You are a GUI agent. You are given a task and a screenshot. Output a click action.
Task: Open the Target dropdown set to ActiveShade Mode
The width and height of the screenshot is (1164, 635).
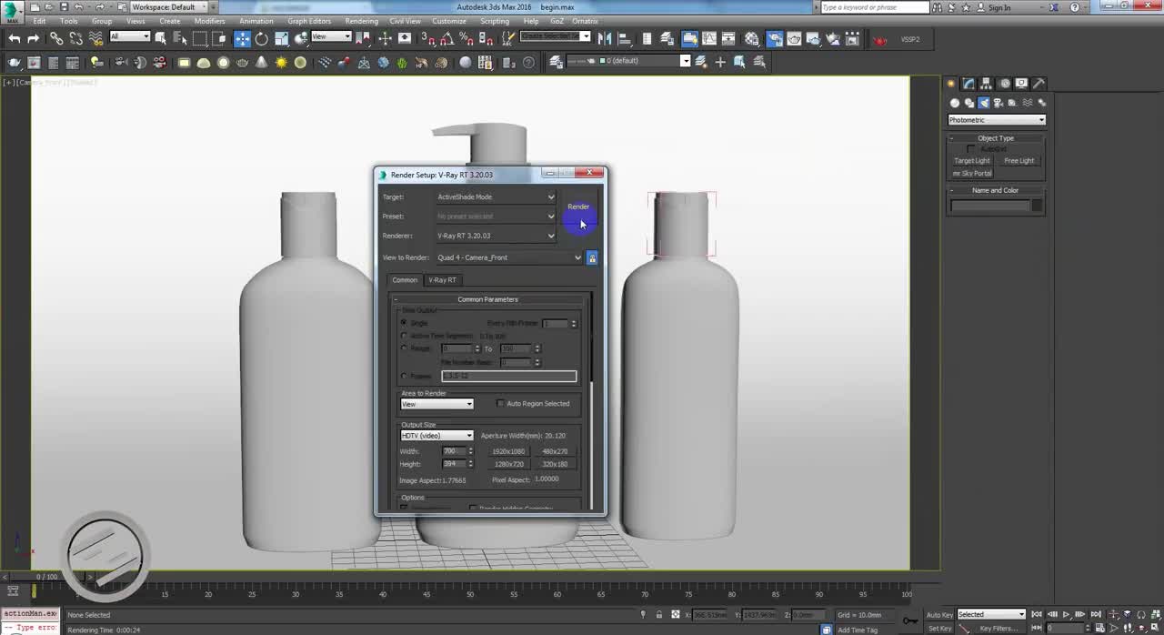(x=496, y=197)
